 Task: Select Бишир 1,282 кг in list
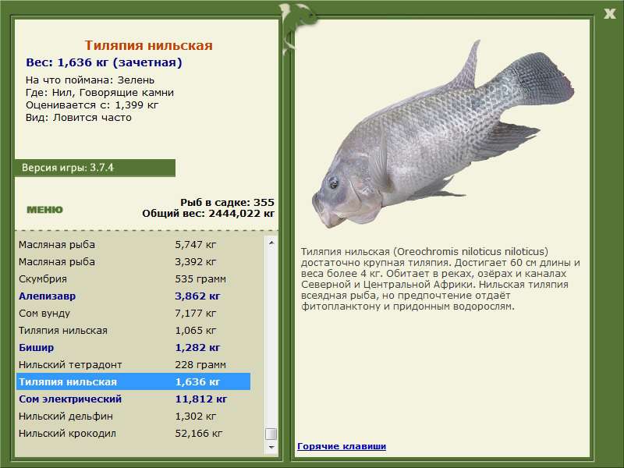133,347
